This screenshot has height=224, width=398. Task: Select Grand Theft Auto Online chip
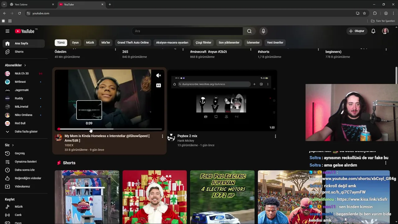coord(133,43)
